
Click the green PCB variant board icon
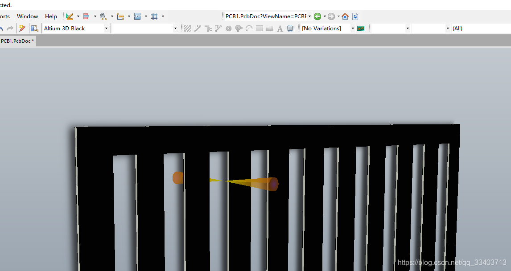(361, 29)
